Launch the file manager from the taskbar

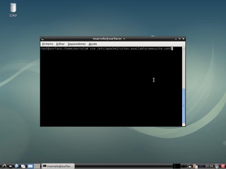pos(10,166)
